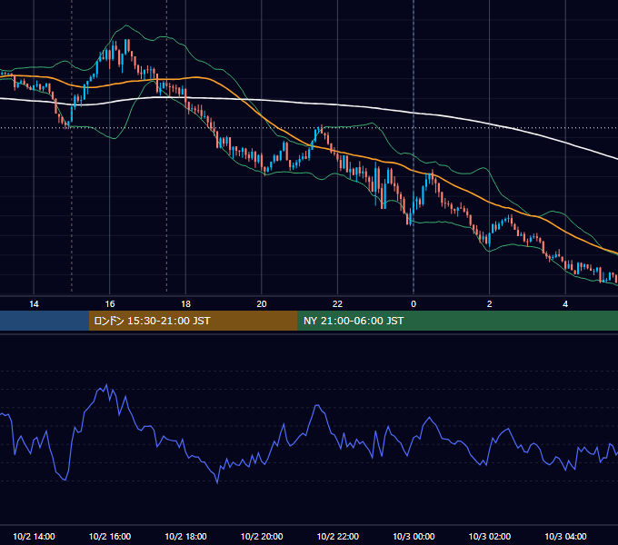618x545 pixels.
Task: Click the blue session bar before ロンドン
Action: coord(45,321)
